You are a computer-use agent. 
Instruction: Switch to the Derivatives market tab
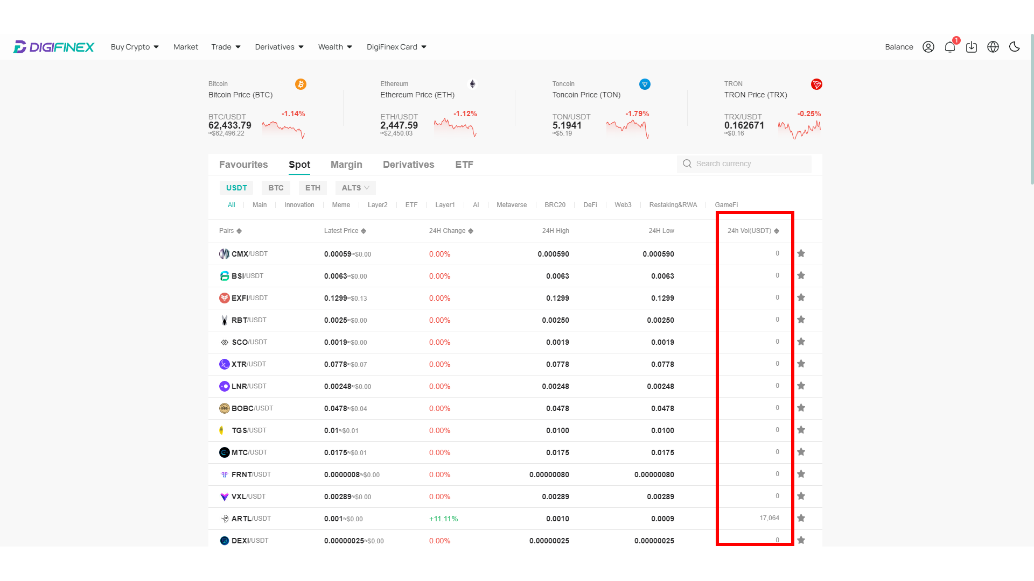[x=408, y=165]
